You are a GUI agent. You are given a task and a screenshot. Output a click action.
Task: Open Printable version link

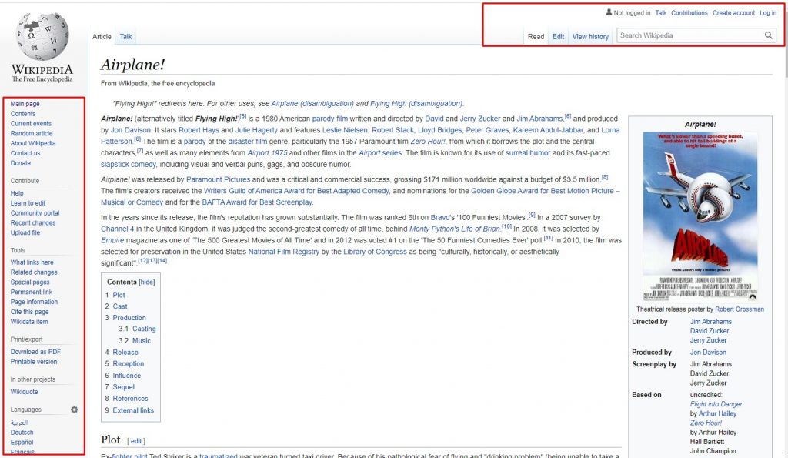pos(34,362)
